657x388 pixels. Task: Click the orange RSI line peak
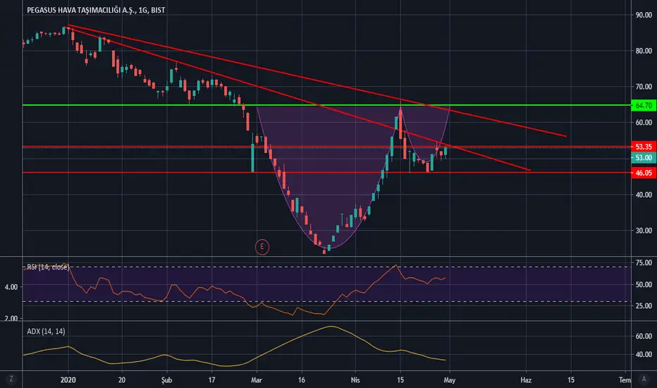click(x=395, y=265)
